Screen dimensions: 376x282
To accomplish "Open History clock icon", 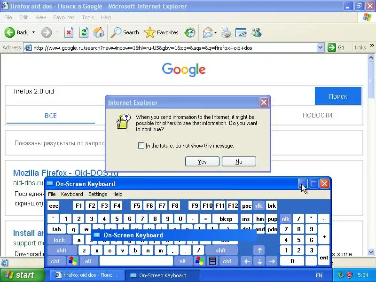I will pos(190,32).
